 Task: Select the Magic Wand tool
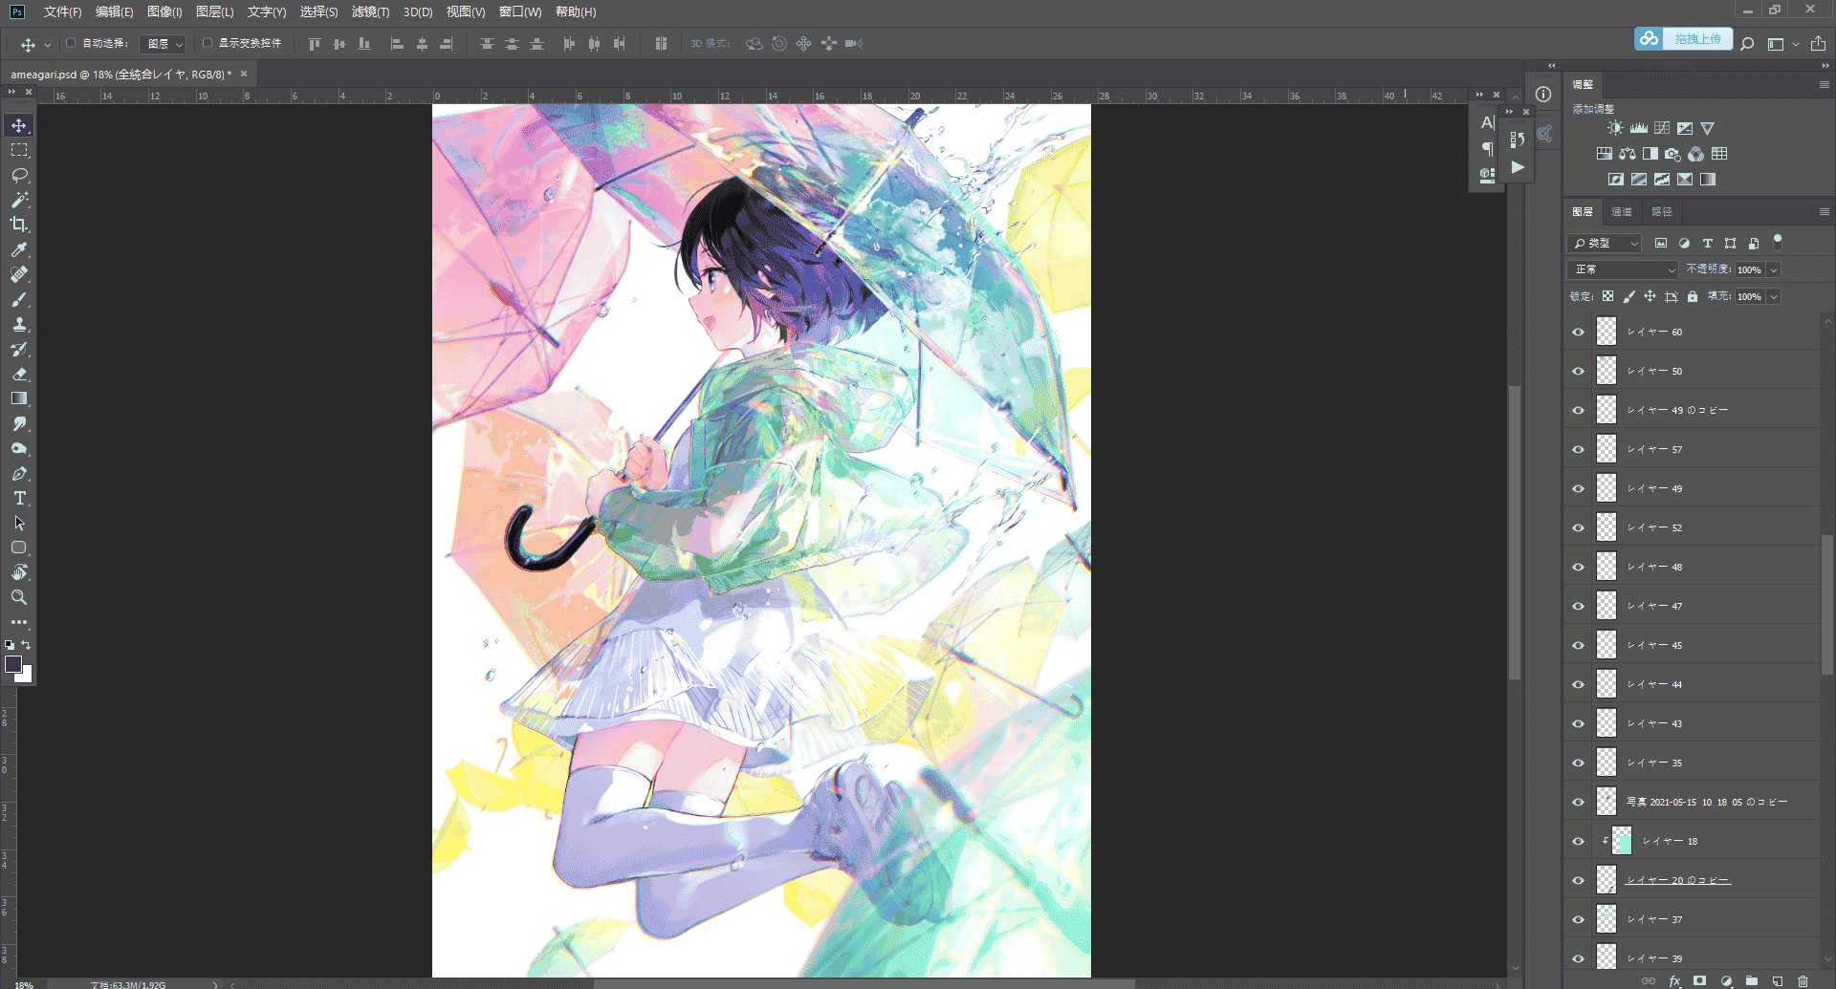[x=19, y=200]
